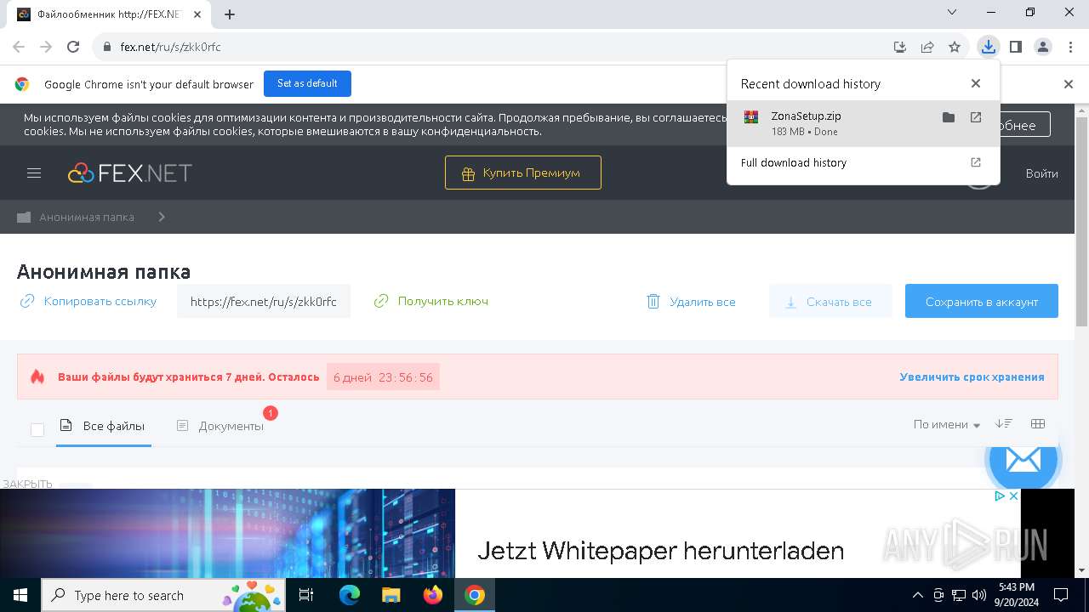Close the ad with its X icon
Viewport: 1089px width, 612px height.
[1013, 496]
